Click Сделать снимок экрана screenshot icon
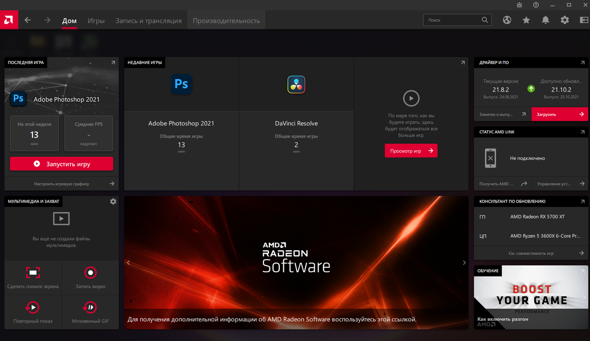590x341 pixels. (33, 272)
